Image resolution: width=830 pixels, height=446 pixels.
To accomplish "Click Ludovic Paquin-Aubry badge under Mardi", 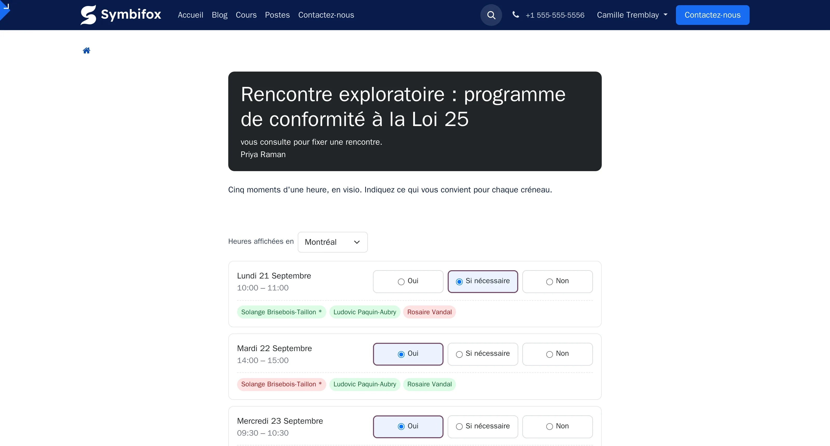I will pyautogui.click(x=364, y=384).
